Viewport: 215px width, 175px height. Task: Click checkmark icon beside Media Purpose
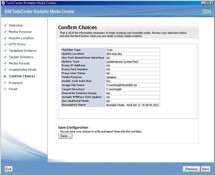pyautogui.click(x=5, y=32)
